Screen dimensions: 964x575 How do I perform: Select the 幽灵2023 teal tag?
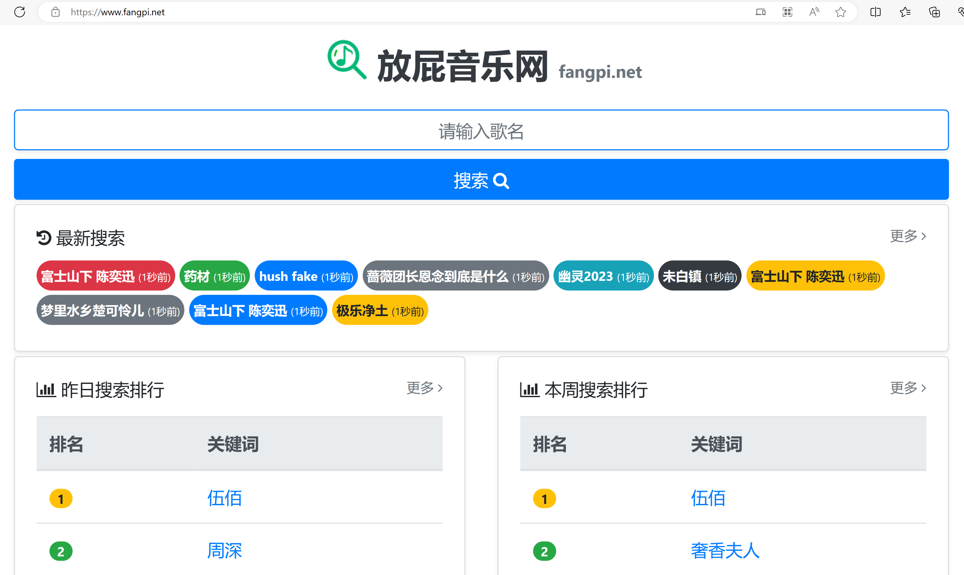[603, 276]
